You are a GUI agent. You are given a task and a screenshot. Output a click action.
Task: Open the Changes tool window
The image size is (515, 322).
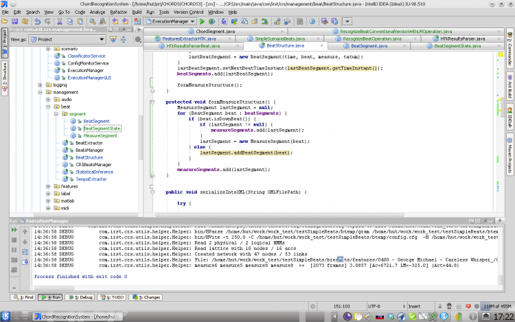[147, 297]
